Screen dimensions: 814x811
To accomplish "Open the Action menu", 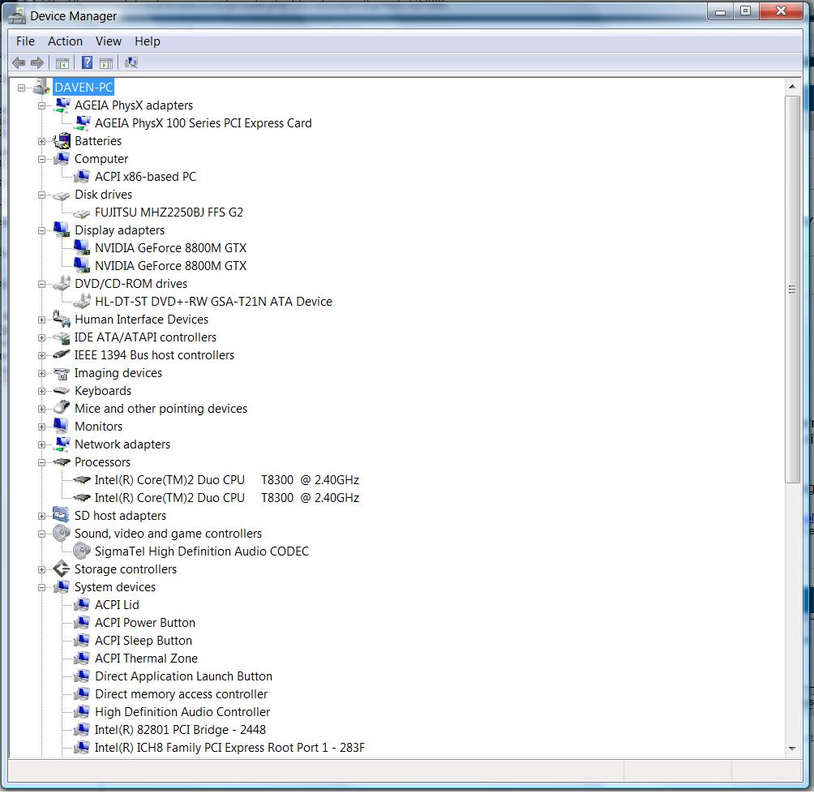I will pos(65,41).
